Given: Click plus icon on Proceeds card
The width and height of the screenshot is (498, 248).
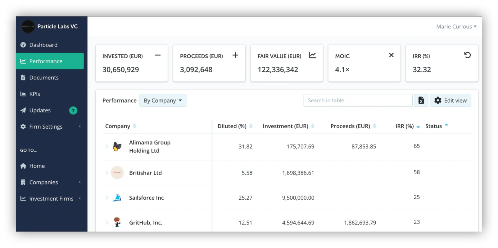Looking at the screenshot, I should [235, 55].
